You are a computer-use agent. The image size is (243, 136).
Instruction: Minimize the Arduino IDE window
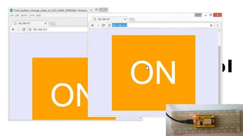tap(92, 10)
